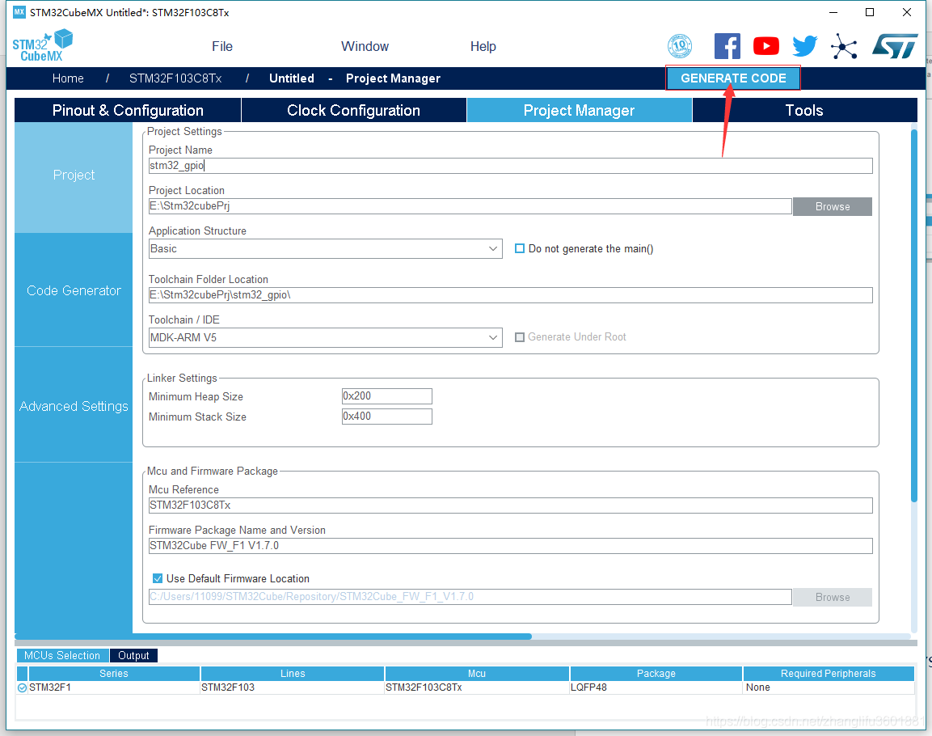The image size is (932, 736).
Task: Select STM32F103C8Tx cell in MCU table
Action: click(477, 687)
